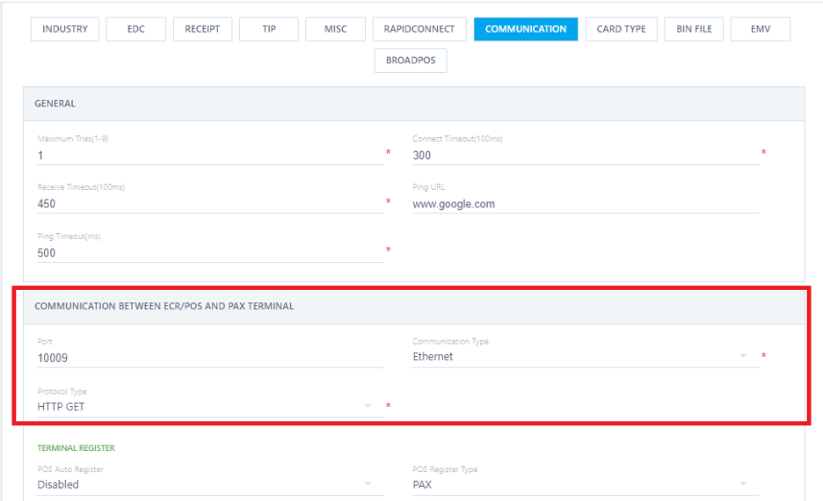Go to the TIP tab

269,29
